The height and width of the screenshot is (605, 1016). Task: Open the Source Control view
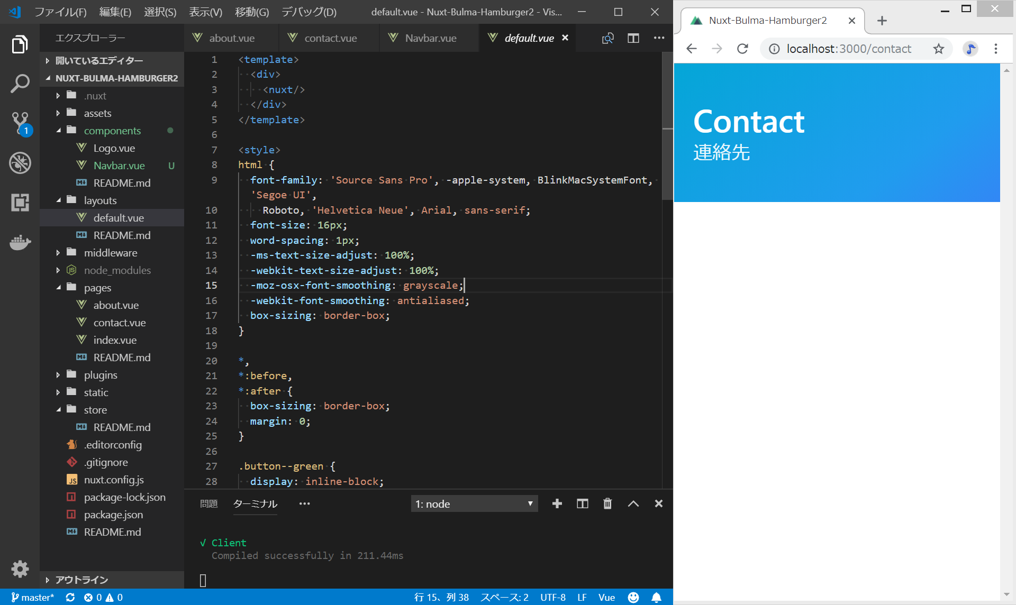tap(20, 123)
